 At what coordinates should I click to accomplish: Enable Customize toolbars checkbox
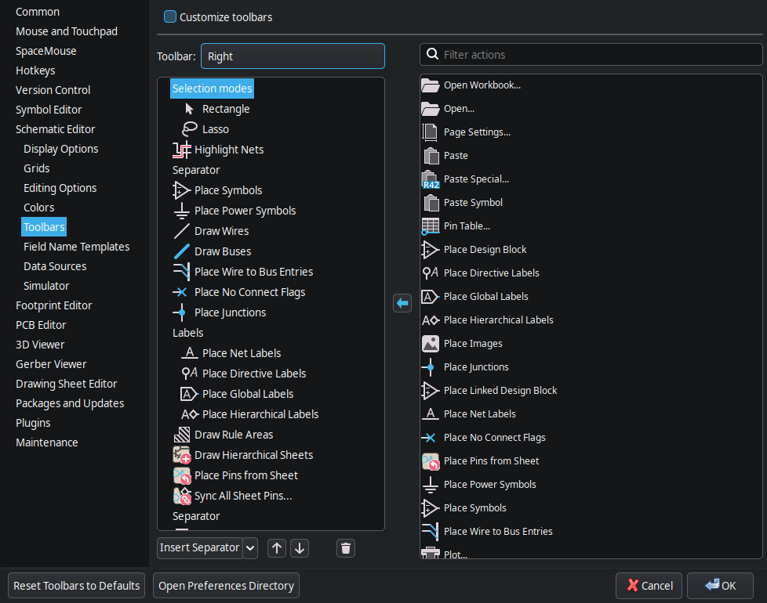169,16
